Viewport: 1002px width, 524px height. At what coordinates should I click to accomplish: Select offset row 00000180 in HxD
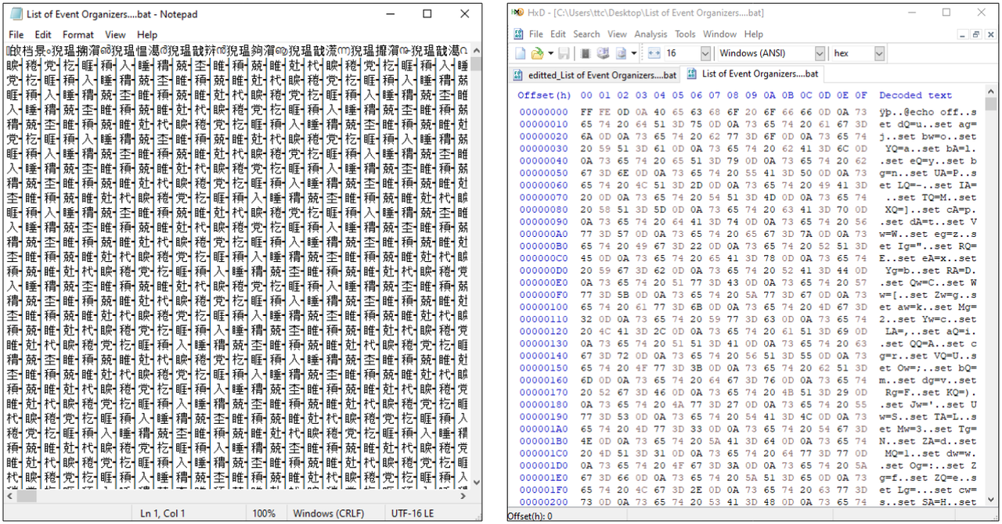point(544,404)
